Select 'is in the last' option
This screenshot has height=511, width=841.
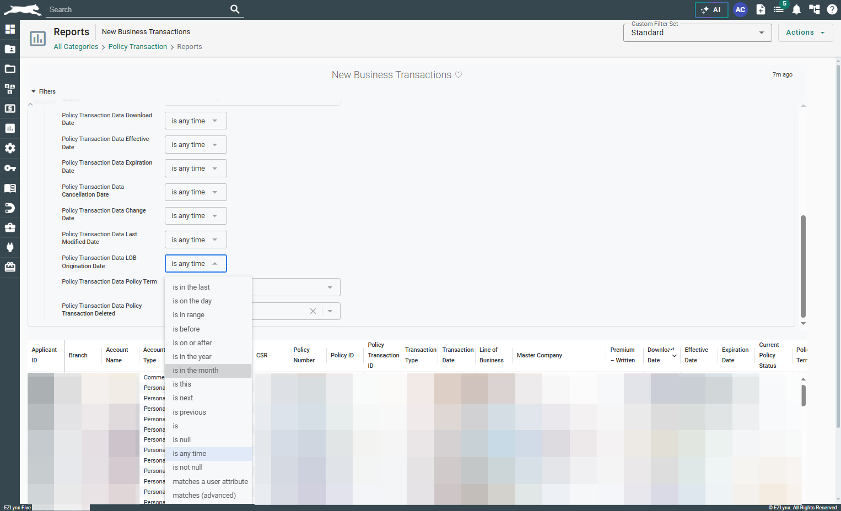point(208,287)
